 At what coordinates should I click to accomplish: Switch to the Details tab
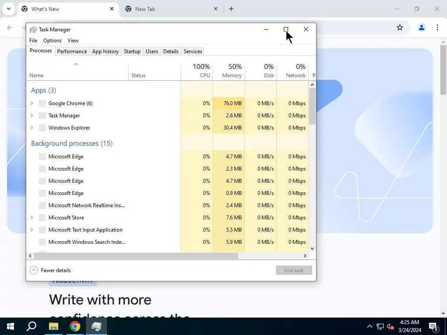tap(171, 51)
